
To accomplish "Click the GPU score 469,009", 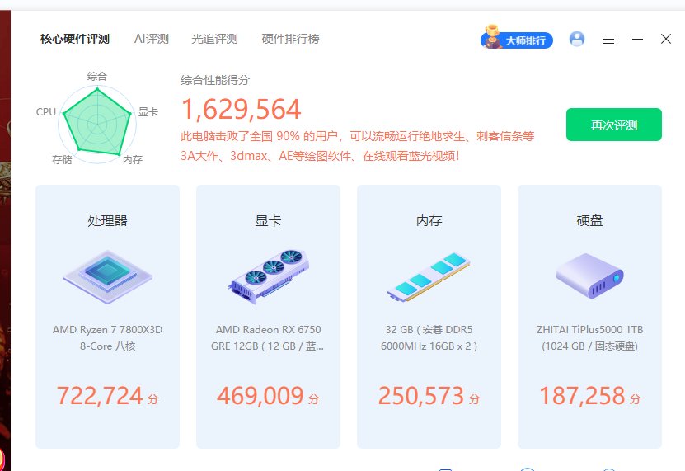I will coord(260,396).
